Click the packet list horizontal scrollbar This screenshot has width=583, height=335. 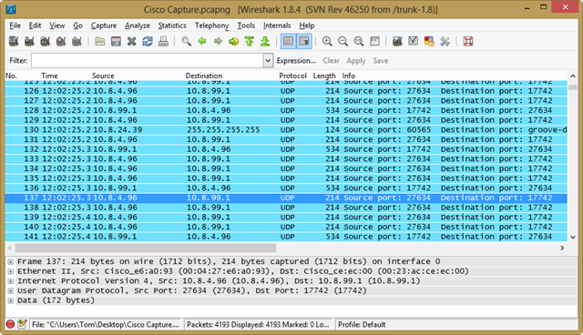tap(146, 248)
